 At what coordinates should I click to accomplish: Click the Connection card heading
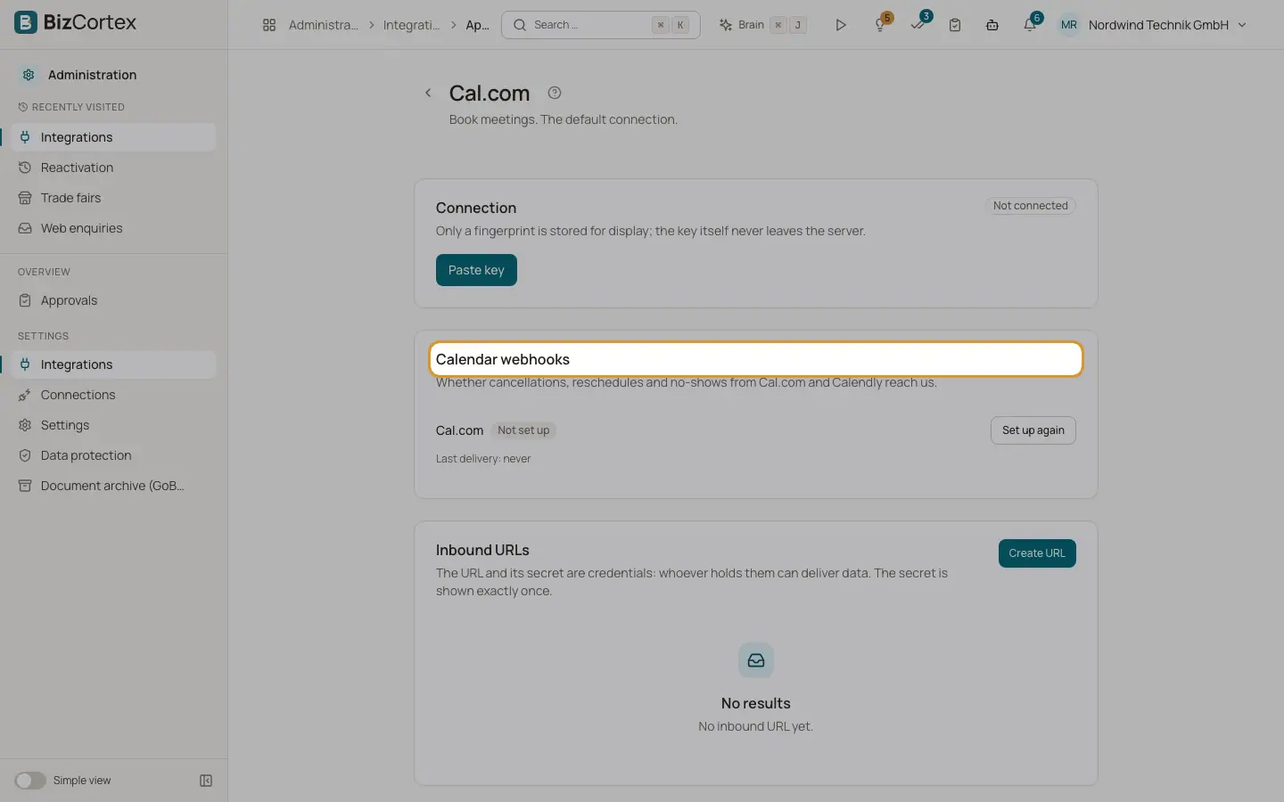pos(476,208)
